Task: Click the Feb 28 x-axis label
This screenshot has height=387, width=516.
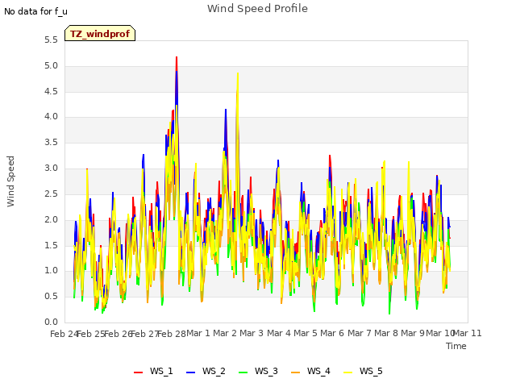Action: 172,334
